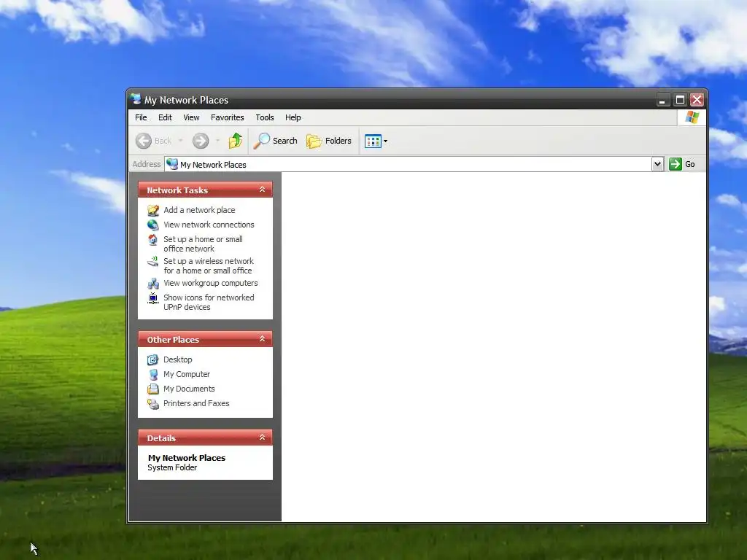747x560 pixels.
Task: Open Forward history dropdown arrow
Action: (217, 141)
